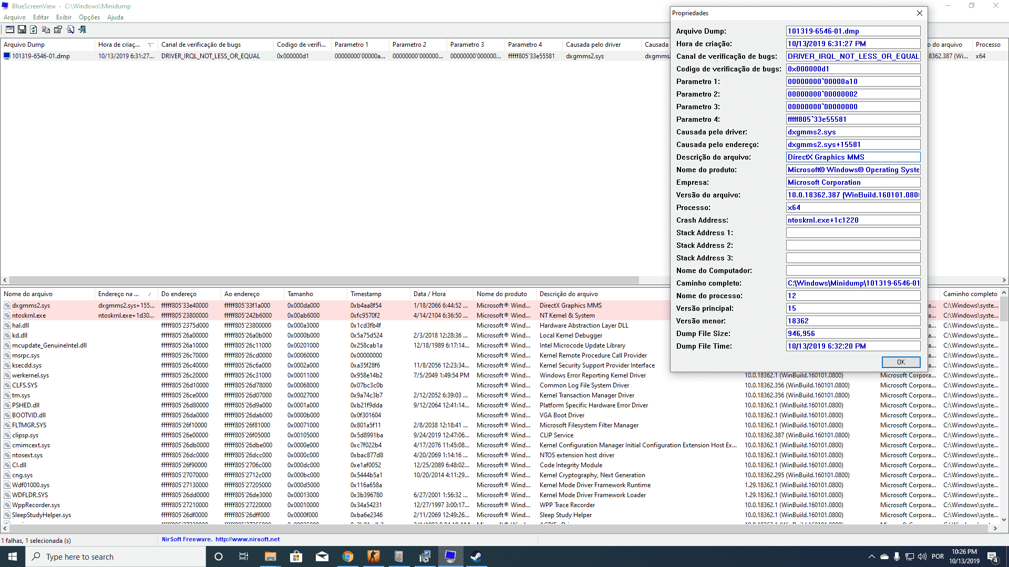Sort by Endereço na pilha column header
This screenshot has width=1009, height=567.
point(126,294)
